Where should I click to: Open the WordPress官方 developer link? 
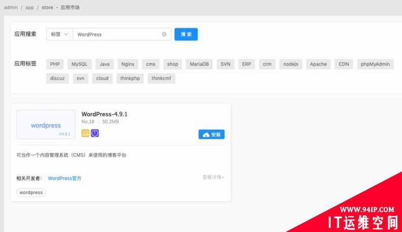click(x=65, y=178)
